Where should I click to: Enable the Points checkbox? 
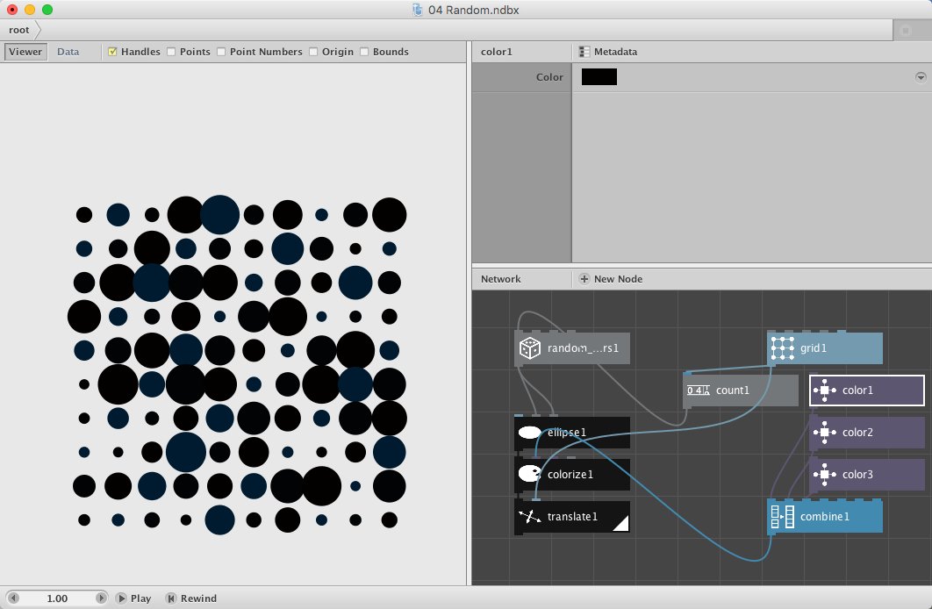(x=169, y=52)
